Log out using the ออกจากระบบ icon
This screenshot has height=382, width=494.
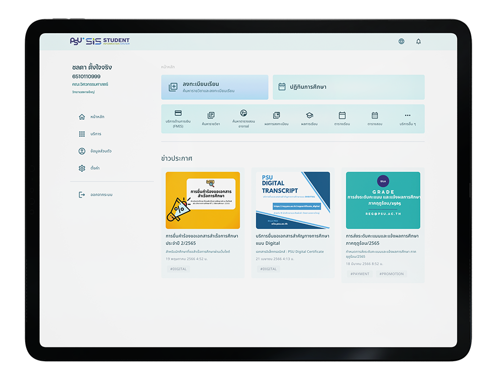82,194
